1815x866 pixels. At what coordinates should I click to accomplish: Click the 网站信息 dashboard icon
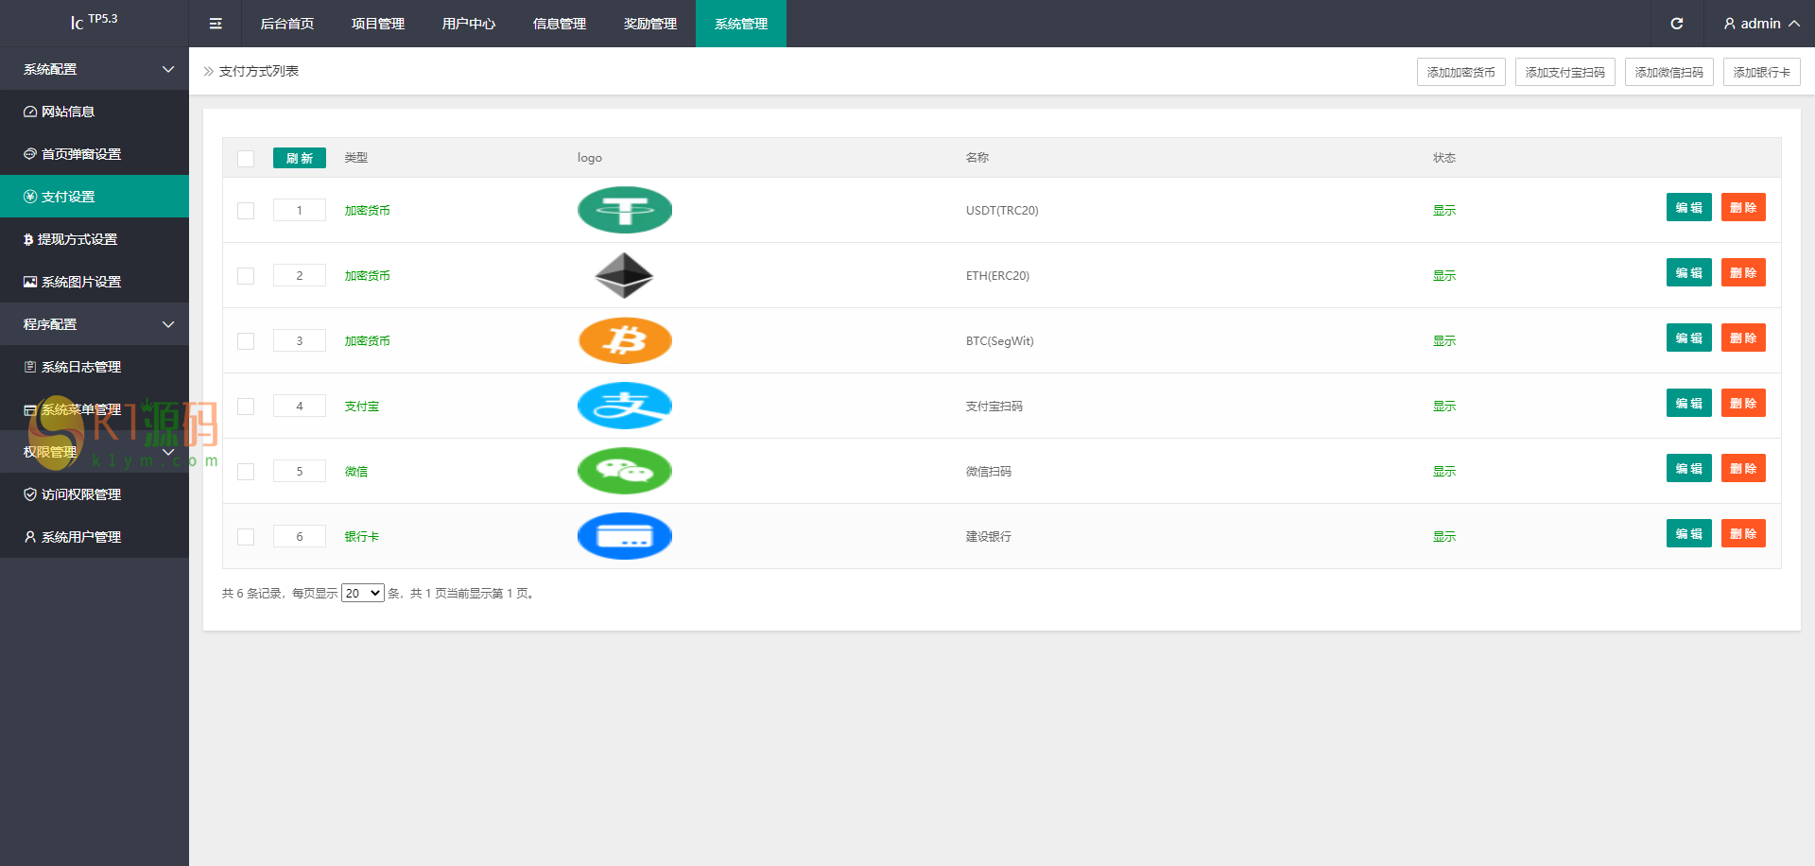point(30,112)
